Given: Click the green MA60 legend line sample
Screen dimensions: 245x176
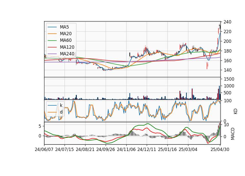Looking at the screenshot, I should point(52,41).
